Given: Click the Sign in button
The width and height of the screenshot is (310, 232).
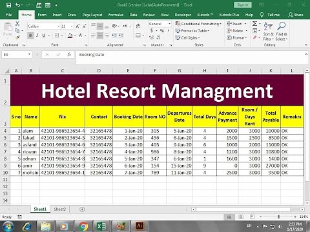Looking at the screenshot, I should 243,5.
